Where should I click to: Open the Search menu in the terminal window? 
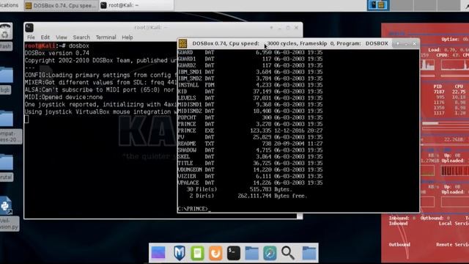(81, 37)
